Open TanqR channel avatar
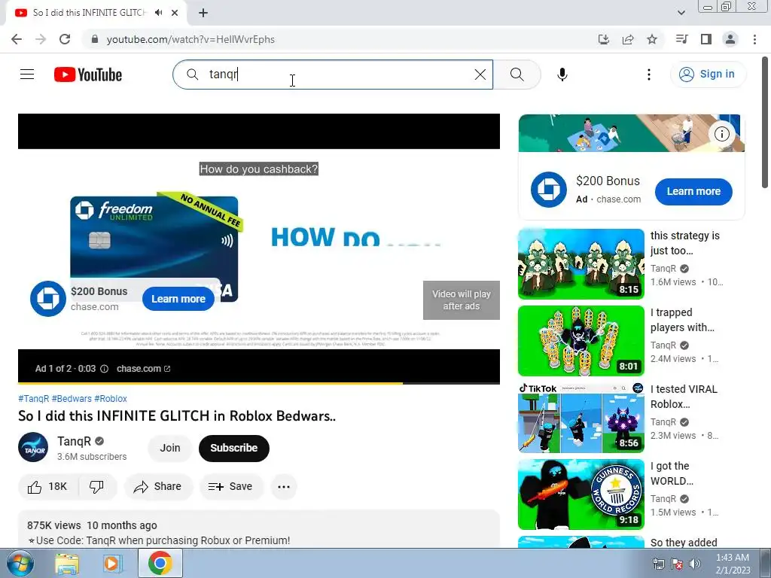This screenshot has height=578, width=771. [33, 447]
